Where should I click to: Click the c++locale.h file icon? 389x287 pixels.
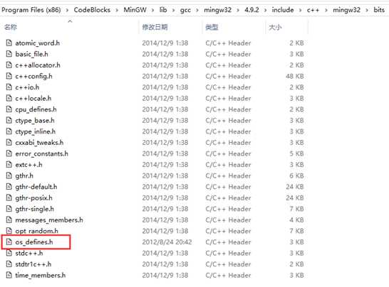[9, 98]
